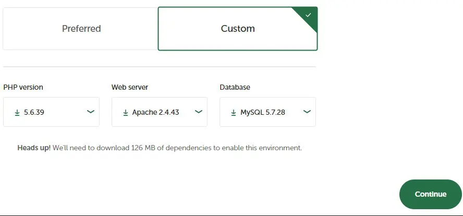Click the download icon beside MySQL 5.7.28
The height and width of the screenshot is (216, 463).
(233, 112)
